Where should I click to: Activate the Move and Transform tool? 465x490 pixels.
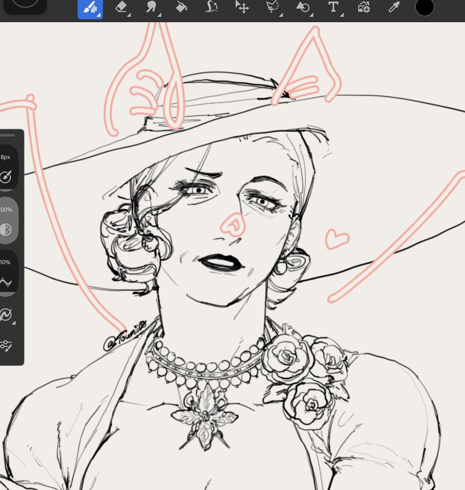(242, 7)
